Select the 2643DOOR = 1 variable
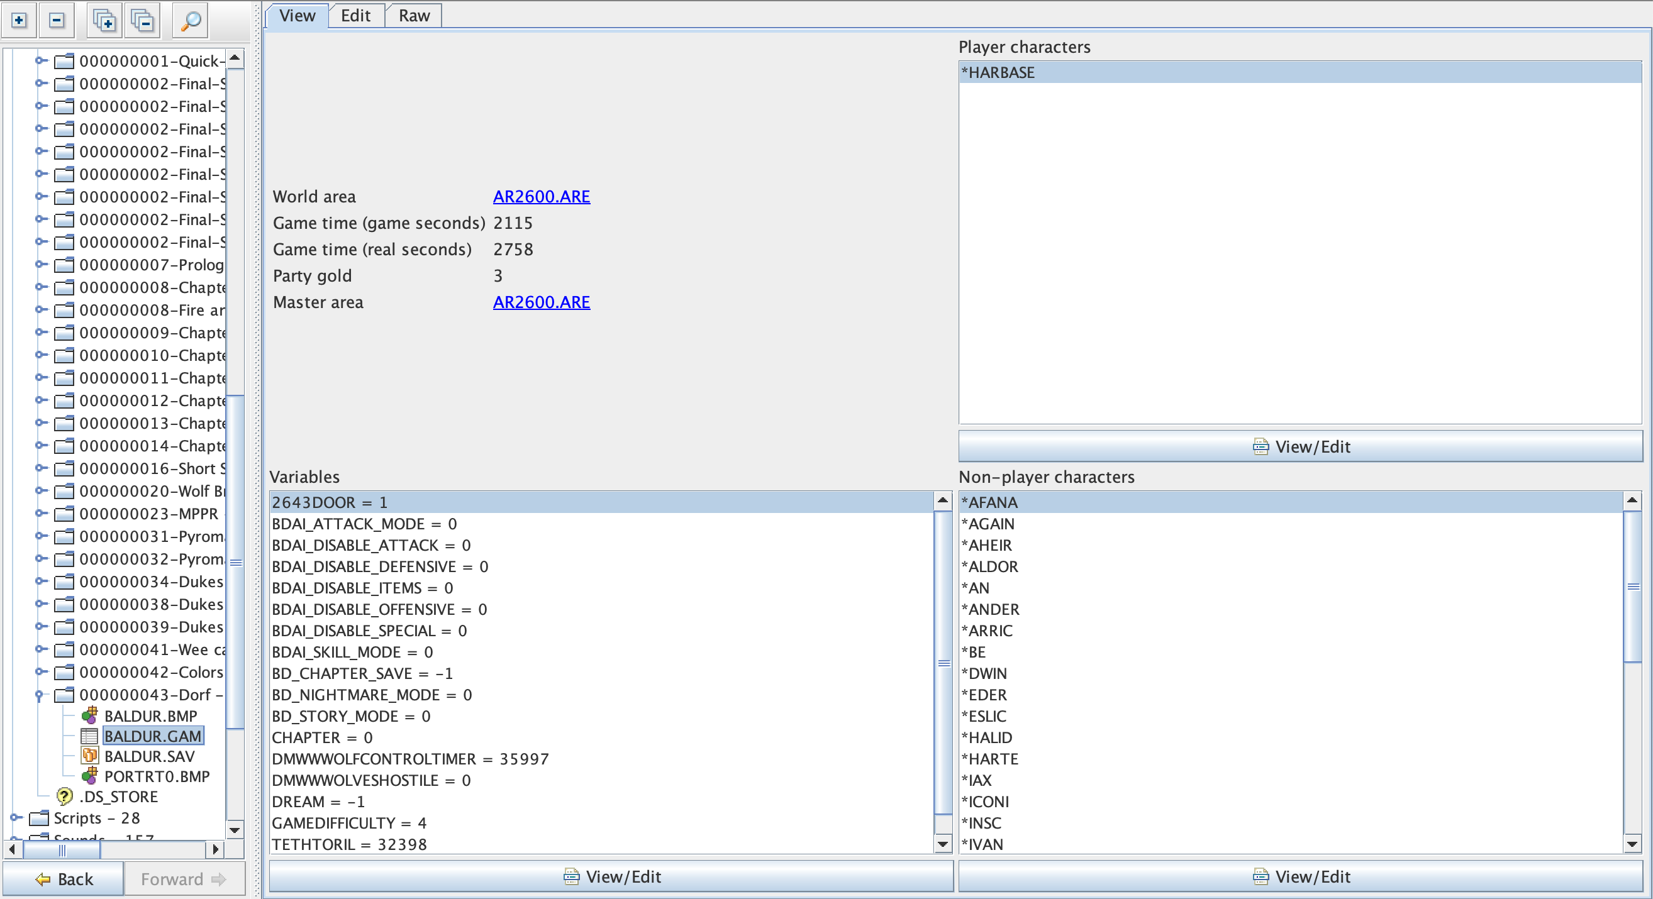The image size is (1653, 899). [601, 502]
